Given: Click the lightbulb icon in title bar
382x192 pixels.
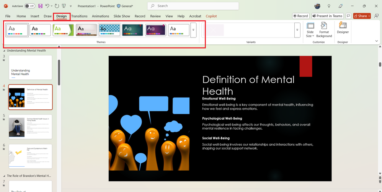Looking at the screenshot, I should (329, 6).
